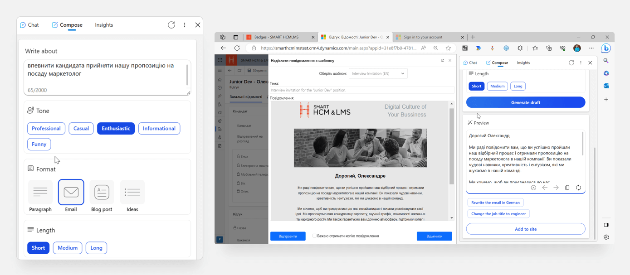Screen dimensions: 630x275
Task: Select the Paragraph format icon
Action: tap(40, 192)
